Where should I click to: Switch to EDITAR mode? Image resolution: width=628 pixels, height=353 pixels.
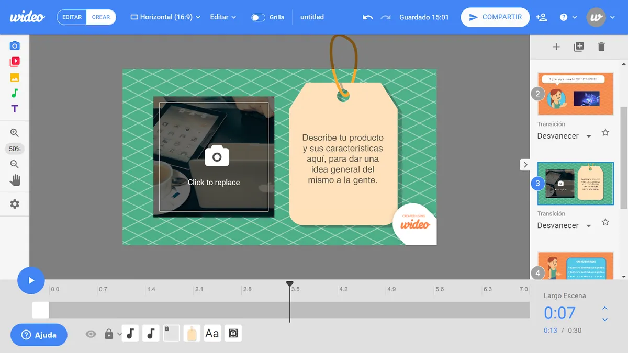click(x=72, y=17)
